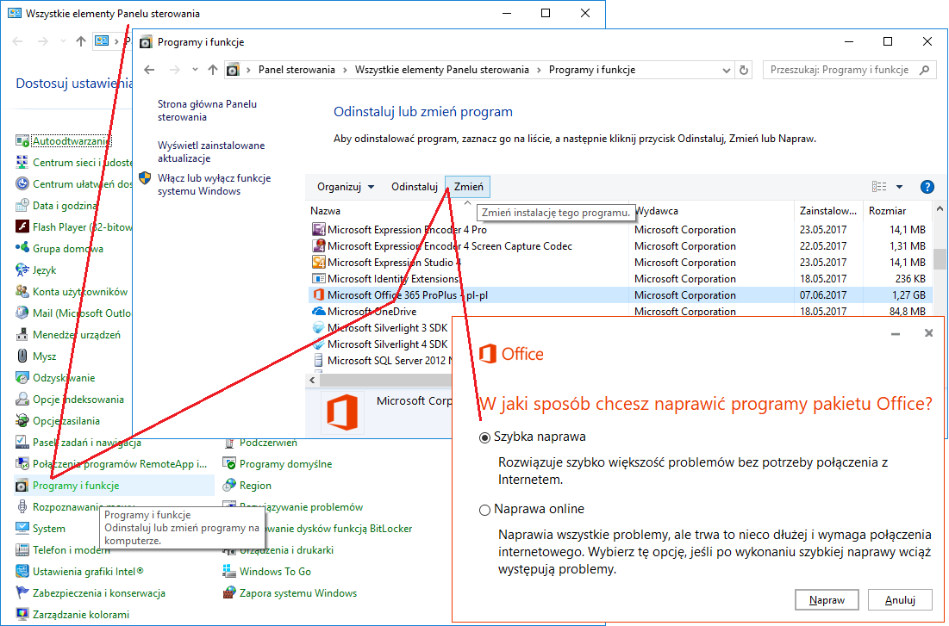Viewport: 949px width, 626px height.
Task: Open Data i godzina icon
Action: [22, 206]
